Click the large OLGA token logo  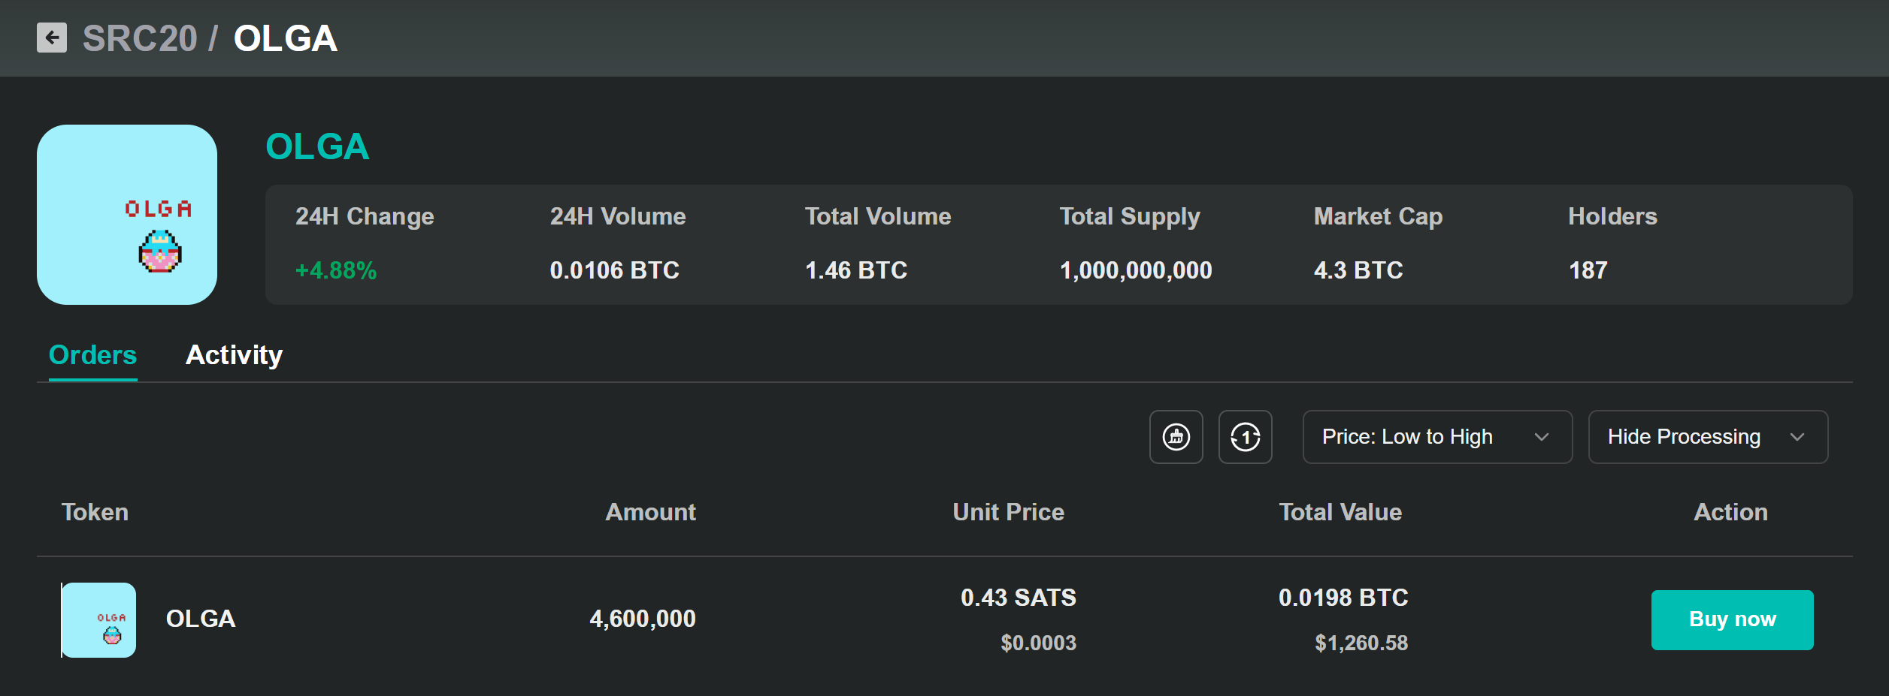tap(127, 215)
